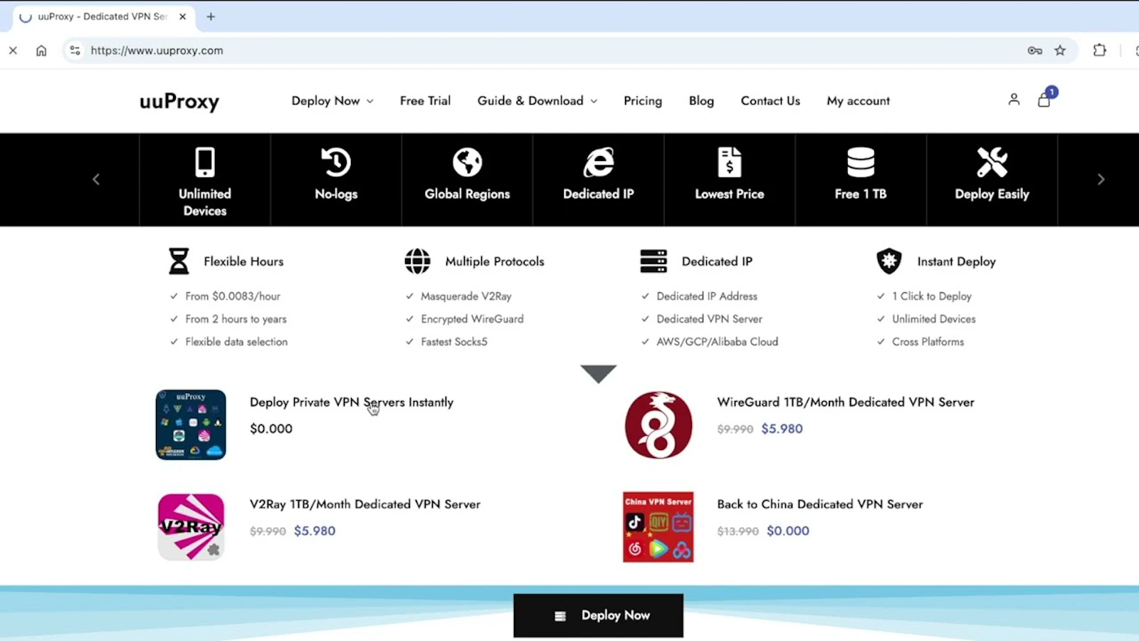This screenshot has height=641, width=1139.
Task: Select Lowest Price invoice icon
Action: coord(730,162)
